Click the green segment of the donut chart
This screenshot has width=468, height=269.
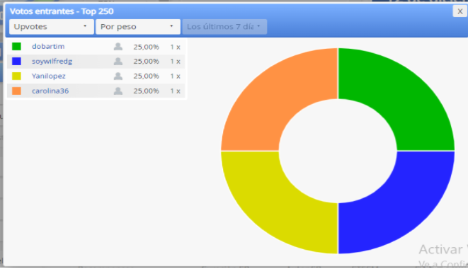coord(401,96)
